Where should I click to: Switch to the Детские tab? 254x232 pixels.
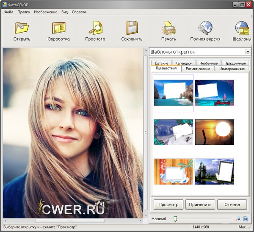161,63
